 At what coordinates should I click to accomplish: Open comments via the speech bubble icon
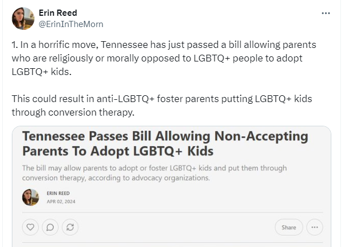tap(50, 227)
